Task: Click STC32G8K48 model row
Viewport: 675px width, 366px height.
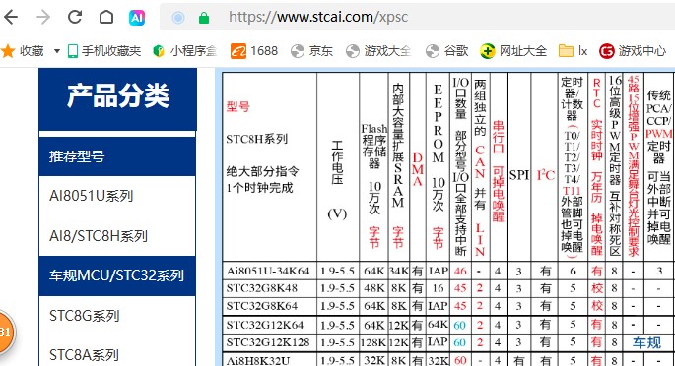Action: [262, 288]
